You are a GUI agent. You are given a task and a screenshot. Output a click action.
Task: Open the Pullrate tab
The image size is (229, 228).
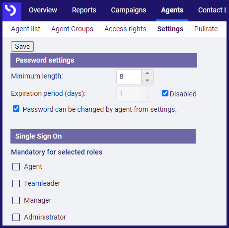pyautogui.click(x=206, y=29)
